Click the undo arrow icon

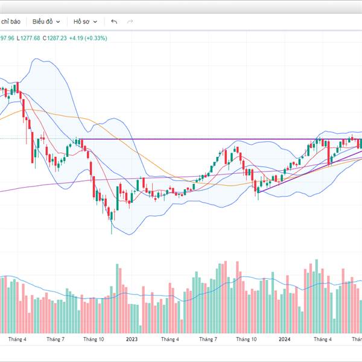pos(115,22)
